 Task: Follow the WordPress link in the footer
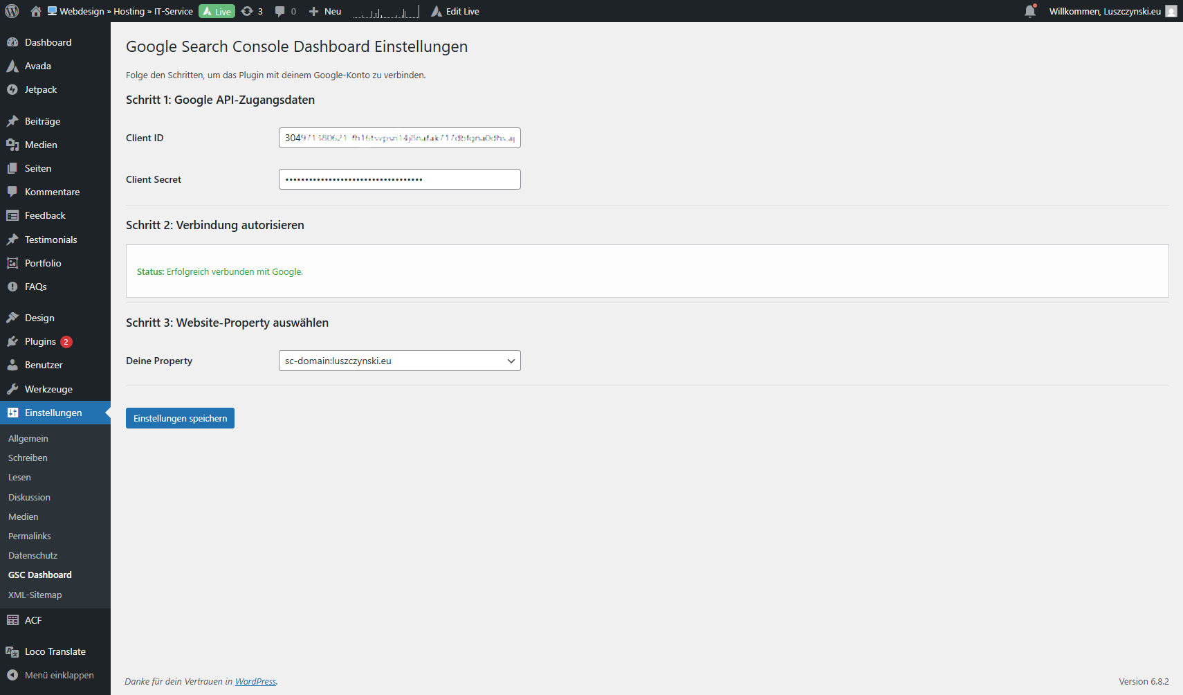pyautogui.click(x=255, y=681)
